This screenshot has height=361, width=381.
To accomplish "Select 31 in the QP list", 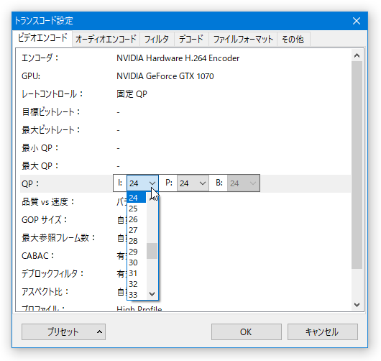I will pos(137,273).
